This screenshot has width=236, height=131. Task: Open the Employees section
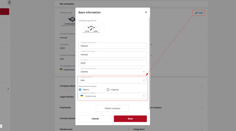65,108
